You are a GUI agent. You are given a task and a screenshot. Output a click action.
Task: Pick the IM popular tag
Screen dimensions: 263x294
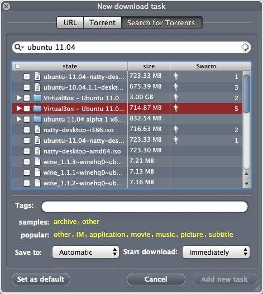point(80,235)
